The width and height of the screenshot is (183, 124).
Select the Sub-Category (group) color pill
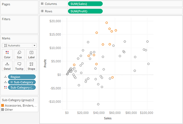22,88
